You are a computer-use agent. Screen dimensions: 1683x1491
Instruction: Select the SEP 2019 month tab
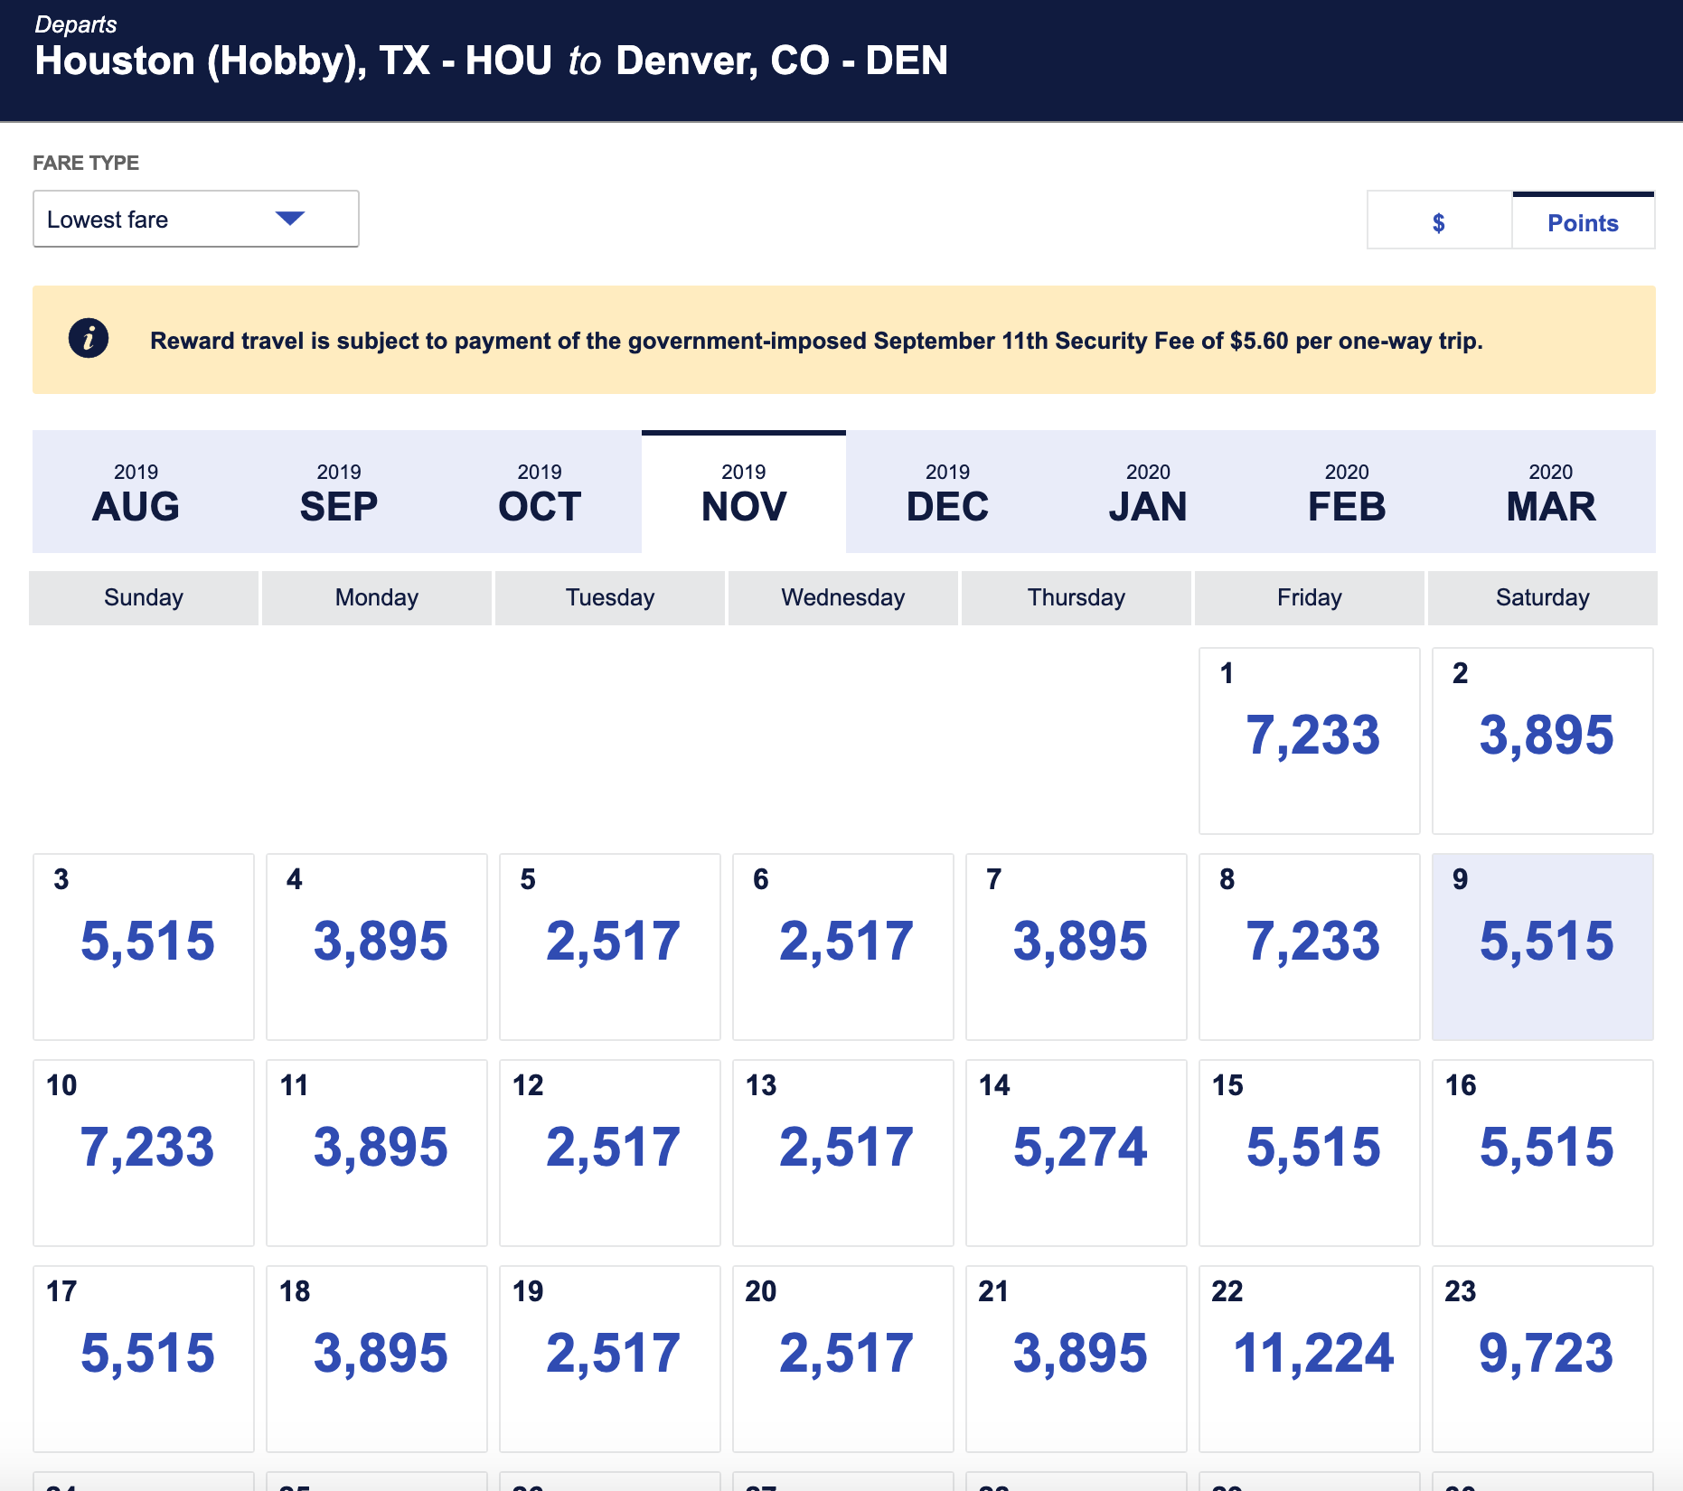tap(339, 492)
